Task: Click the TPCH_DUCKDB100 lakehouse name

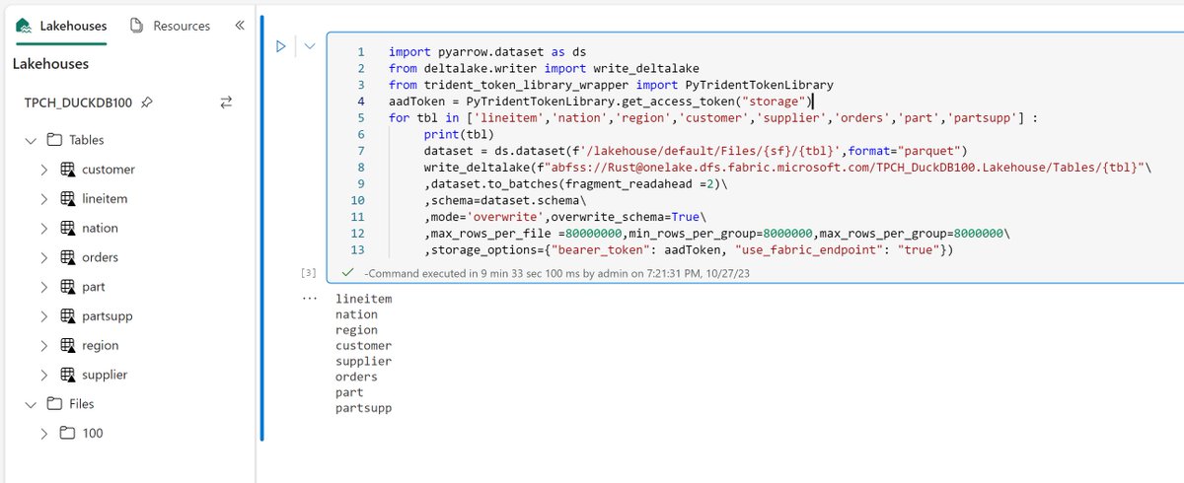Action: pyautogui.click(x=79, y=102)
